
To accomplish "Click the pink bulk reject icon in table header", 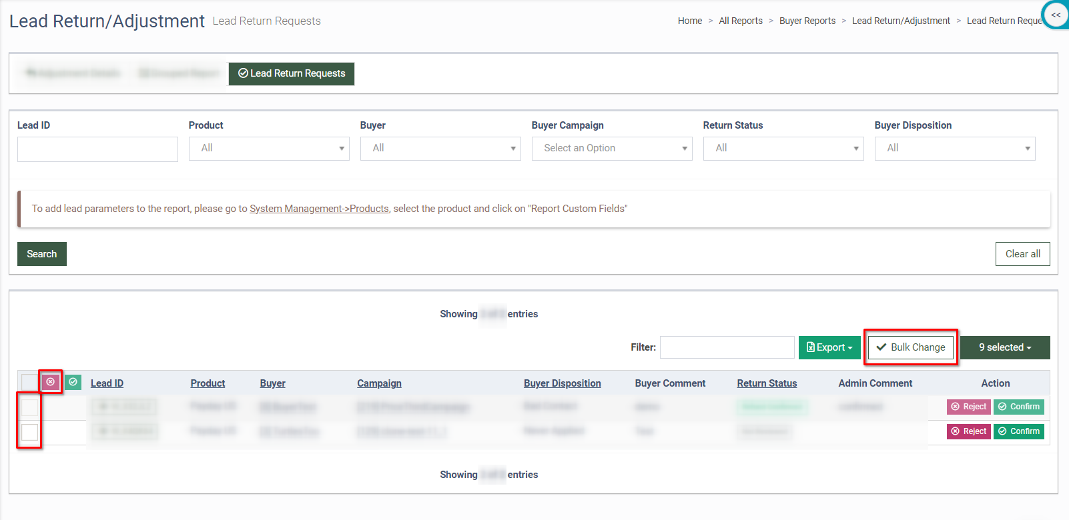I will (x=50, y=382).
